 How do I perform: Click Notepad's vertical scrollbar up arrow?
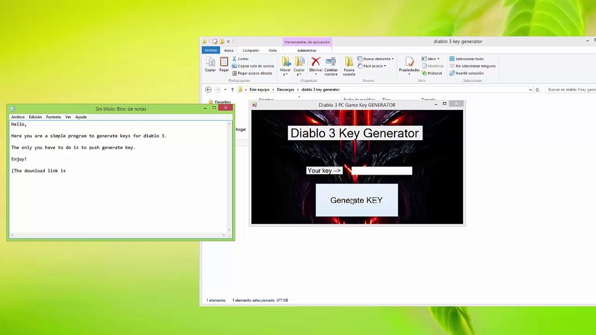click(229, 124)
